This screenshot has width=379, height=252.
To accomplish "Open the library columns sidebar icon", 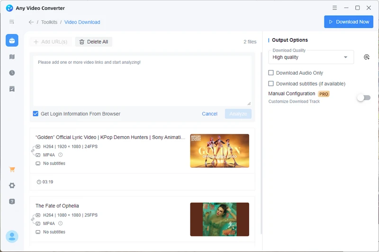I will pyautogui.click(x=12, y=57).
